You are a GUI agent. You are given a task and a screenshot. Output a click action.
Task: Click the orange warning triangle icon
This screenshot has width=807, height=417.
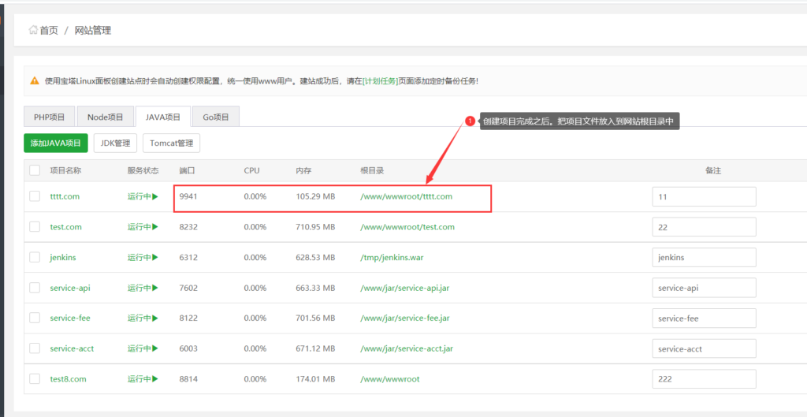[35, 80]
